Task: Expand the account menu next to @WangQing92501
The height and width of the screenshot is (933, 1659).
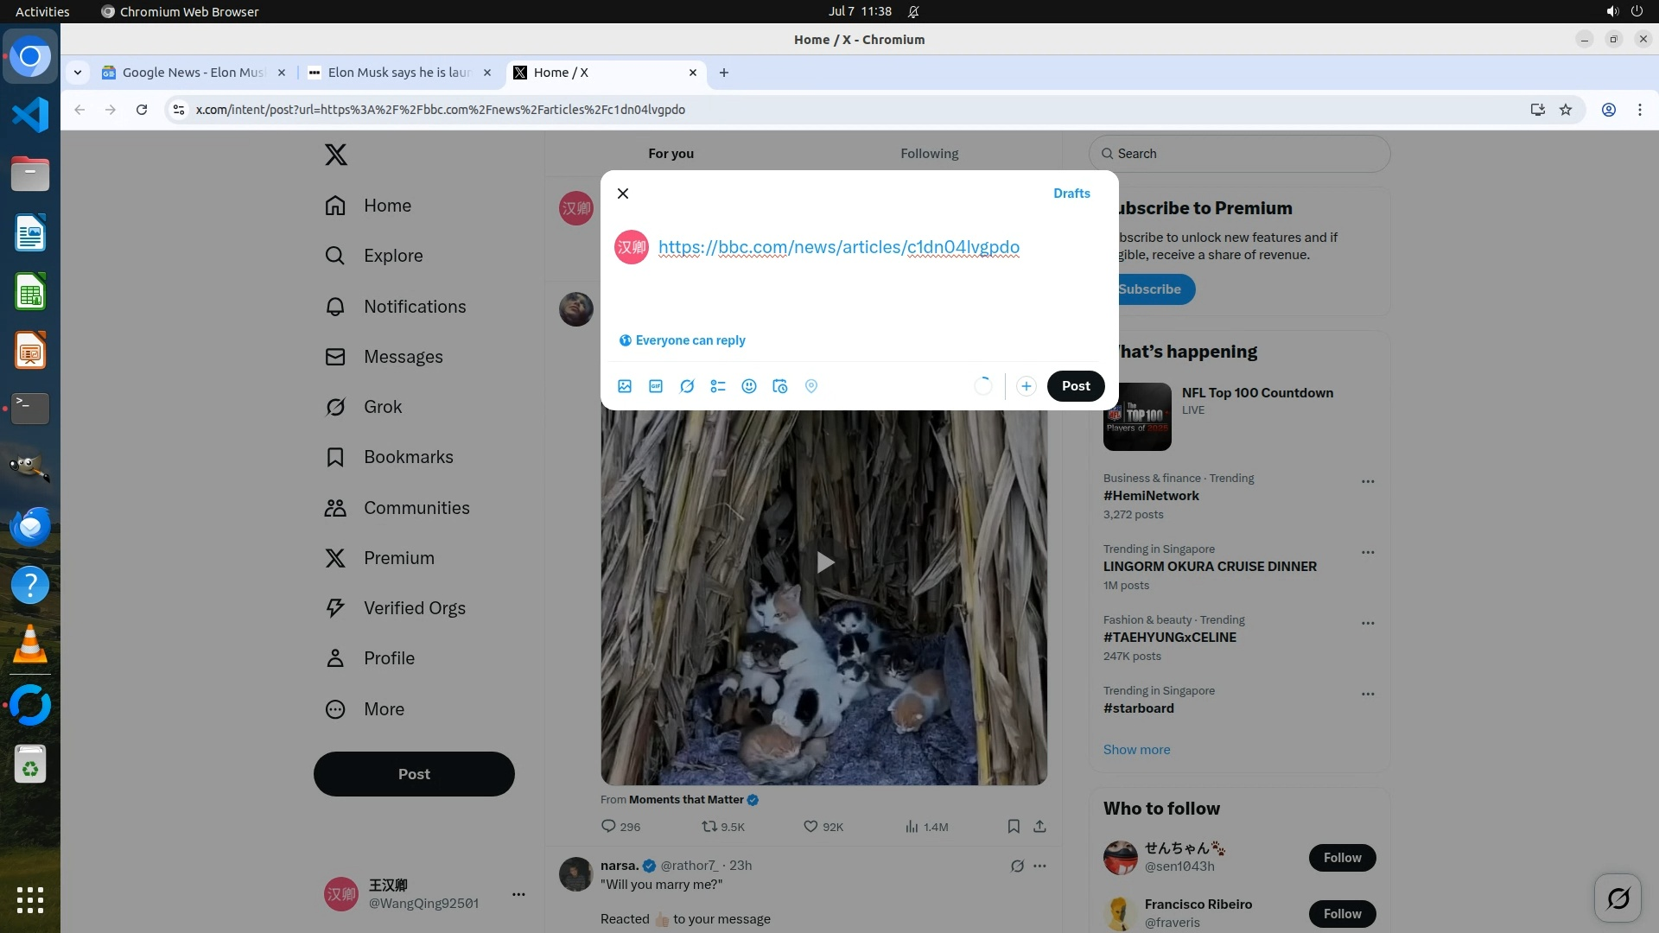Action: point(518,894)
